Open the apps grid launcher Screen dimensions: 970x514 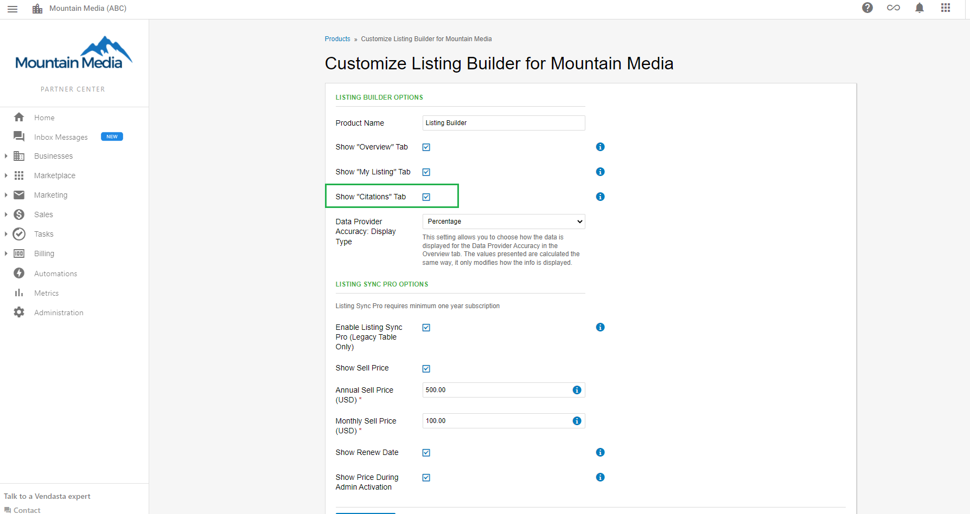(946, 8)
